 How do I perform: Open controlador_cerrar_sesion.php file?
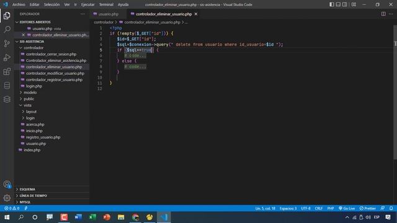tap(51, 54)
